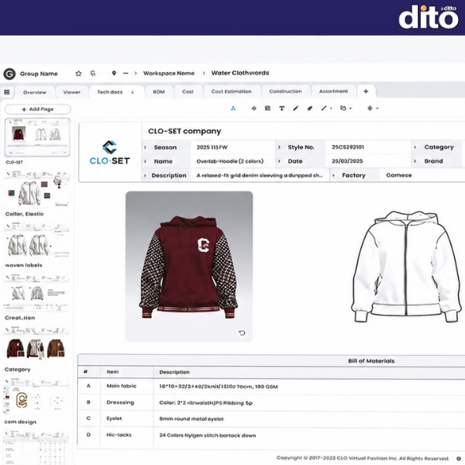The width and height of the screenshot is (465, 465).
Task: Select the highlighter marker tool
Action: coord(309,108)
